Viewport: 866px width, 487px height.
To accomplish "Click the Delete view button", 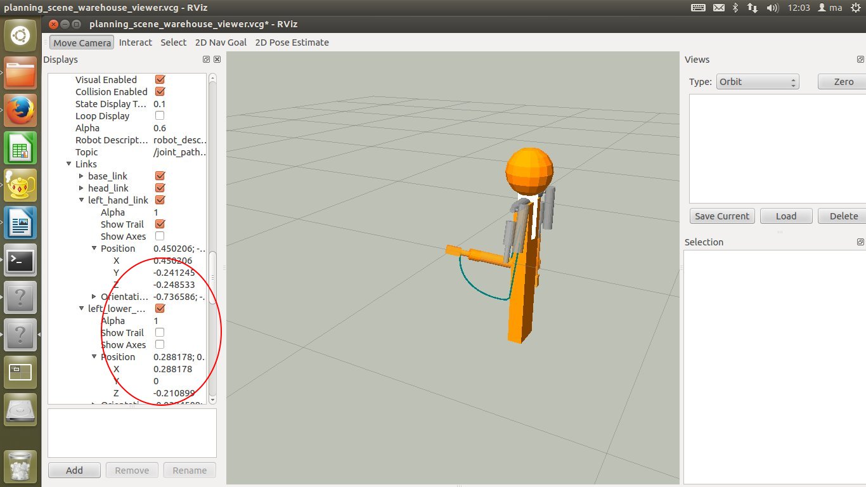I will tap(843, 216).
